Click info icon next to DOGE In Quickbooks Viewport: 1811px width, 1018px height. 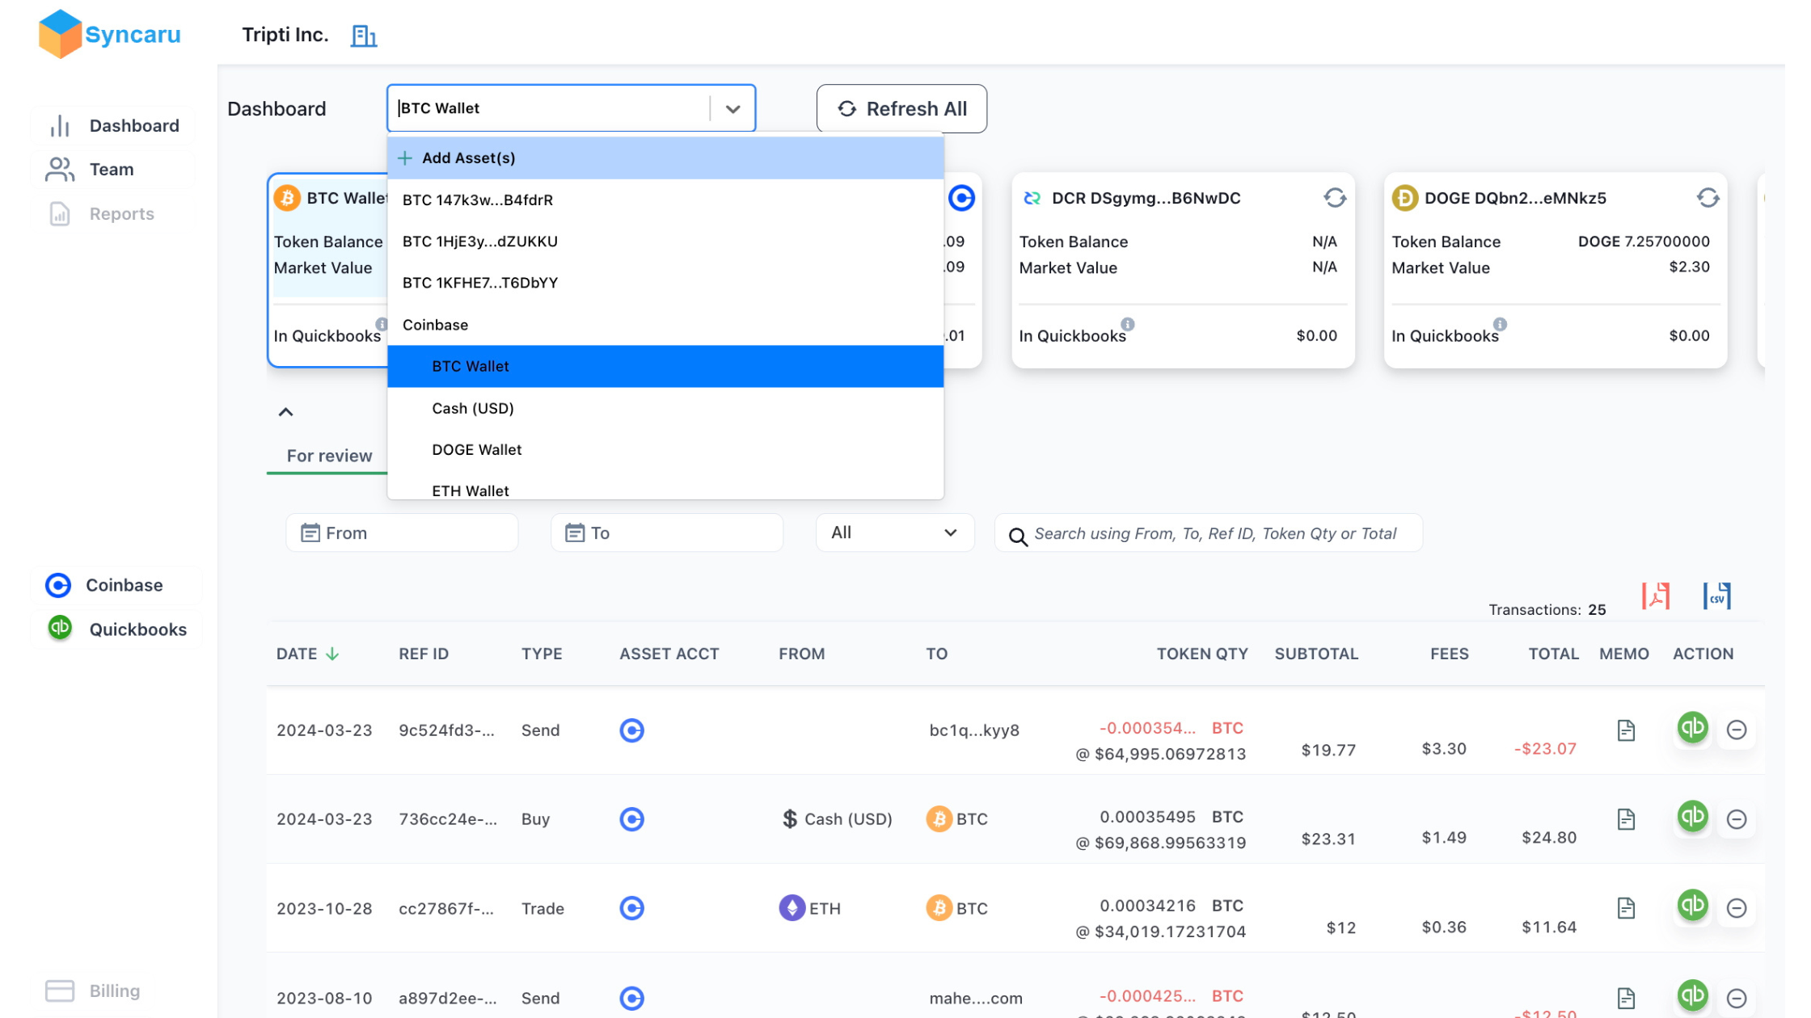tap(1500, 324)
